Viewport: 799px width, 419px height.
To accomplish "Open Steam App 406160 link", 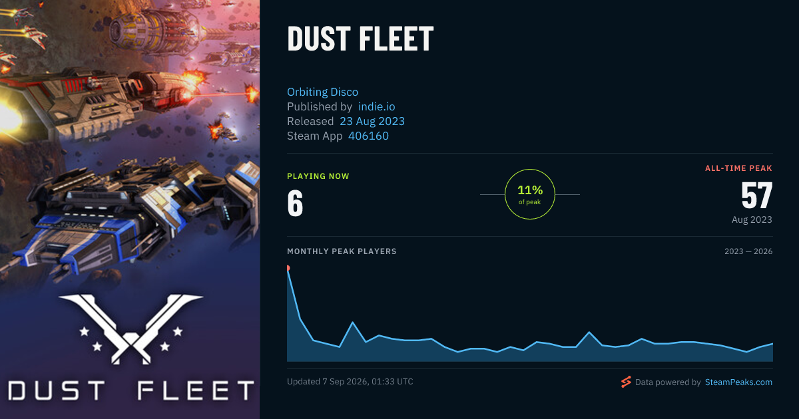I will coord(368,136).
